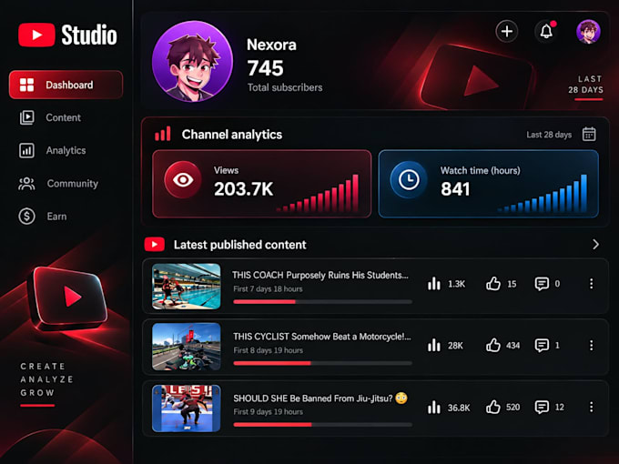
Task: Open the Jiu-Jitsu video thumbnail
Action: click(187, 409)
